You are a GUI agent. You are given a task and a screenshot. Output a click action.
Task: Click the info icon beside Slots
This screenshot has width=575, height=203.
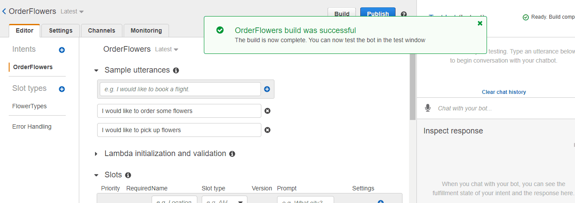(x=128, y=175)
